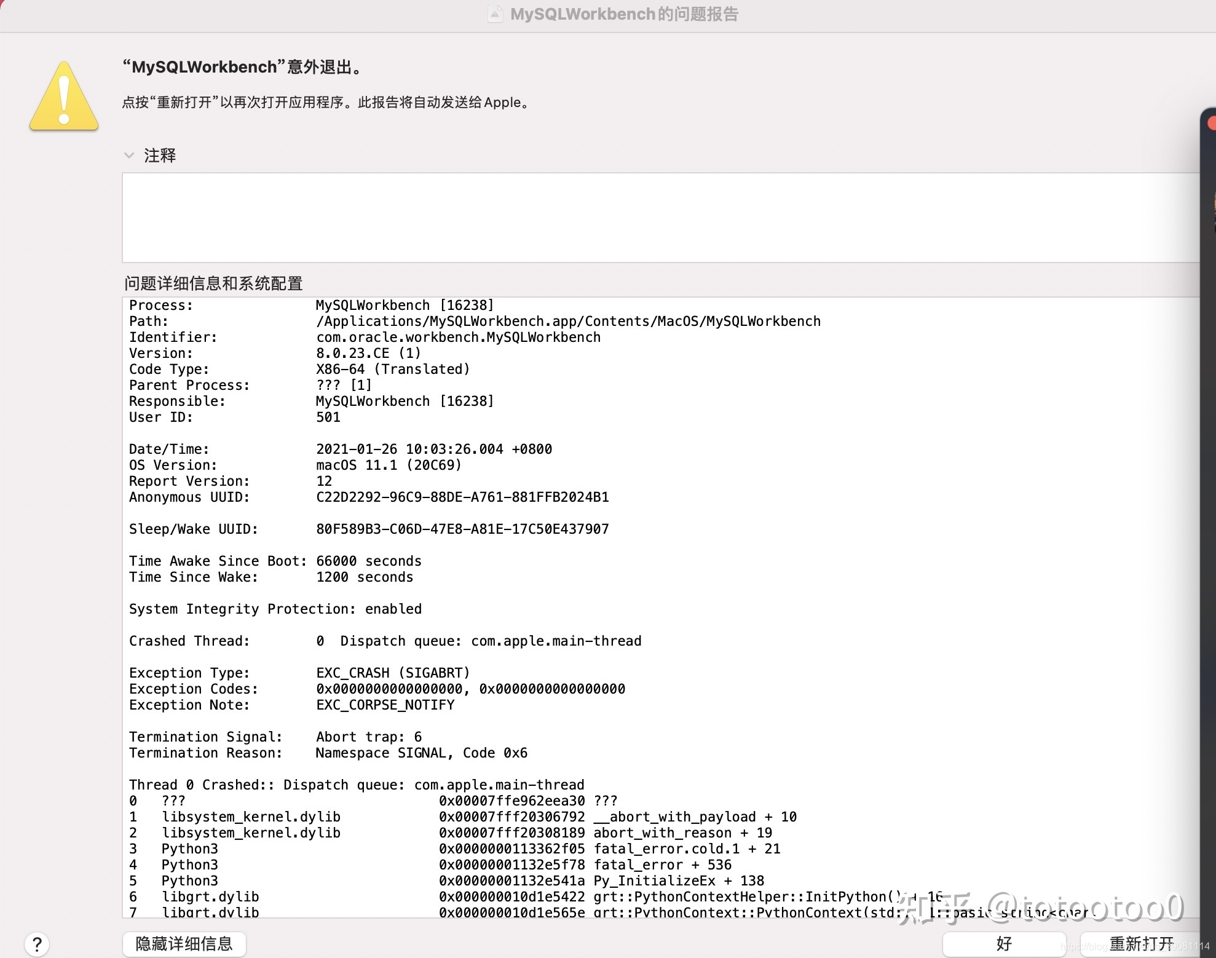Click the Crashed Thread com.apple.main-thread line
This screenshot has height=958, width=1216.
[385, 641]
